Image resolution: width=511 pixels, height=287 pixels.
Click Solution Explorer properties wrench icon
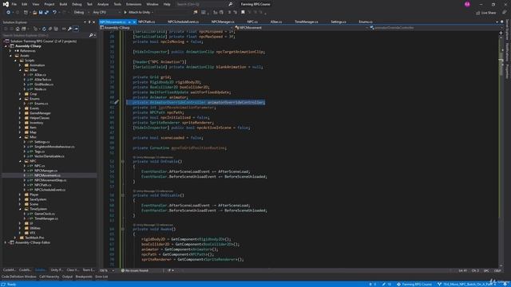click(x=69, y=29)
